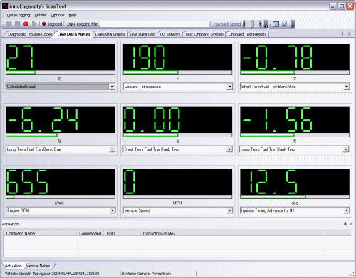The height and width of the screenshot is (278, 356).
Task: Click the Units column header
Action: tap(122, 233)
